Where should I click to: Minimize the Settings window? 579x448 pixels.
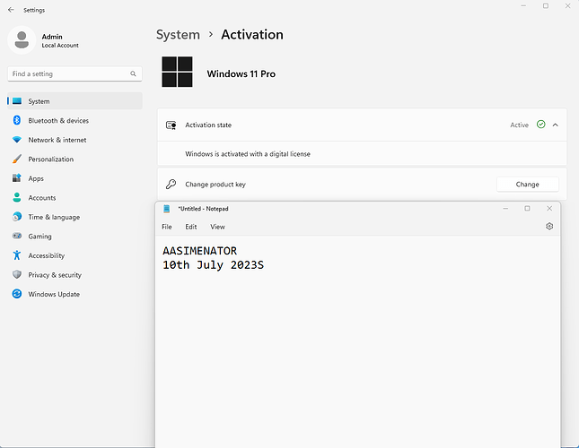[x=523, y=6]
